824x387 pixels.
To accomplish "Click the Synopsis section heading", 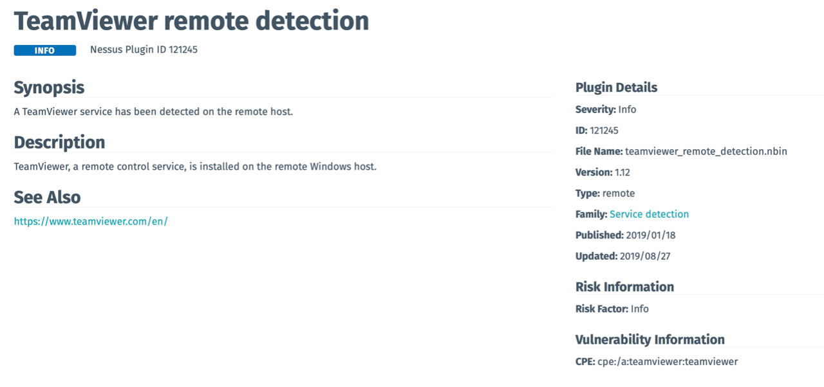I will tap(49, 87).
